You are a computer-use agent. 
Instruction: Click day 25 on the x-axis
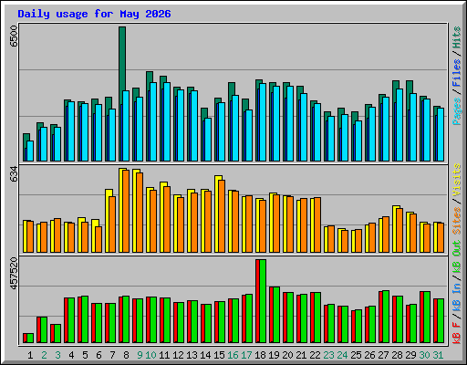[356, 355]
